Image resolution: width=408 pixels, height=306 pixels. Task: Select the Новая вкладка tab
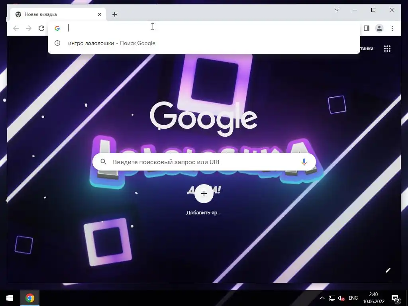[x=58, y=14]
